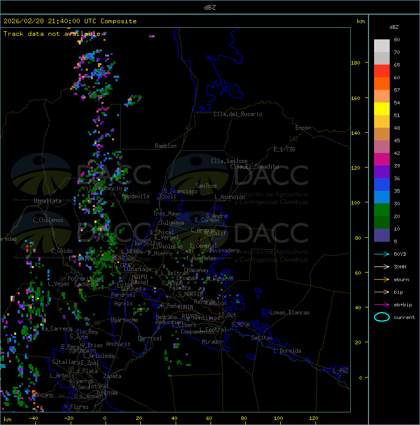Viewport: 420px width, 425px height.
Task: Click the current cyan ellipse legend icon
Action: coord(382,317)
